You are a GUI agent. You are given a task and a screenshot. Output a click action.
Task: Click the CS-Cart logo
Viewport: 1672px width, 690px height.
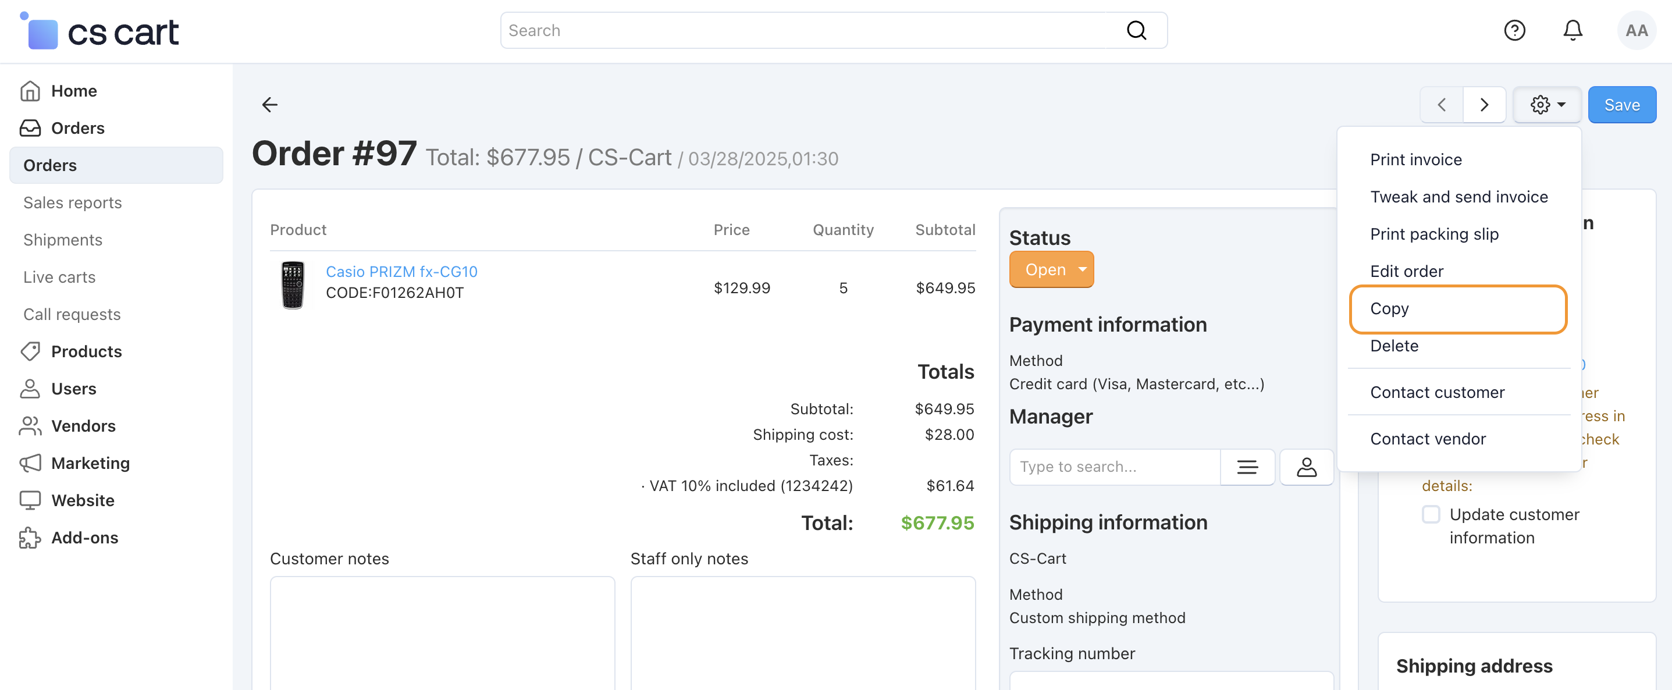[99, 31]
